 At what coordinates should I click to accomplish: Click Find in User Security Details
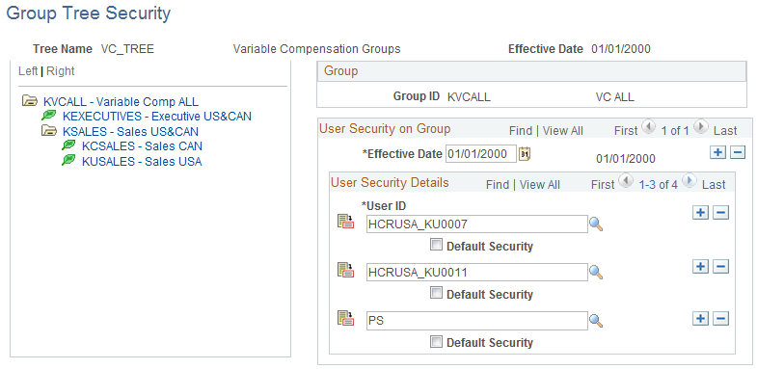tap(498, 185)
